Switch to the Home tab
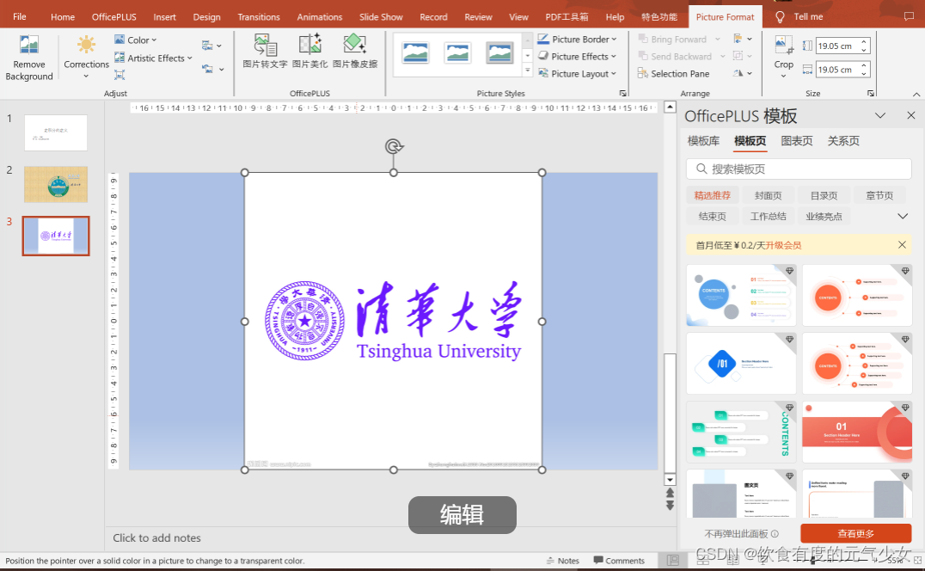The width and height of the screenshot is (925, 571). click(x=63, y=16)
